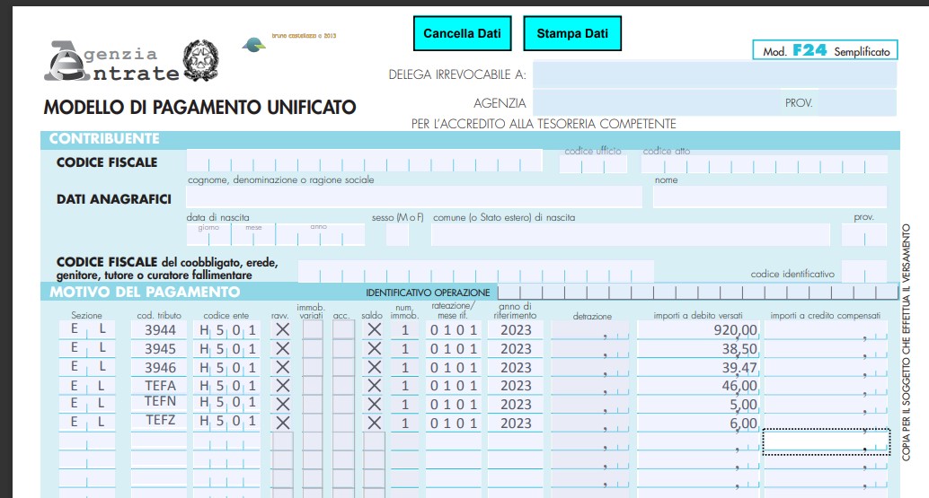
Task: Click the small blue-green author logo
Action: pyautogui.click(x=255, y=44)
